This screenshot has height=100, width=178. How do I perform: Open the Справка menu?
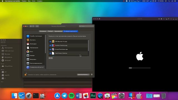[39, 1]
